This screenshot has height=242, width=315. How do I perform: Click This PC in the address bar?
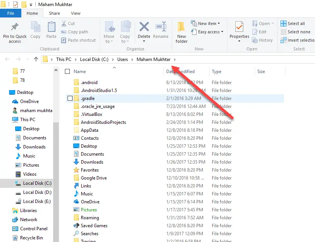point(63,59)
